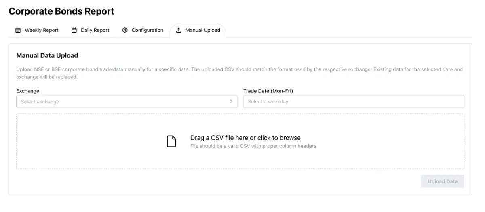Click the gear icon next to Configuration
Viewport: 485px width, 212px height.
pyautogui.click(x=125, y=30)
